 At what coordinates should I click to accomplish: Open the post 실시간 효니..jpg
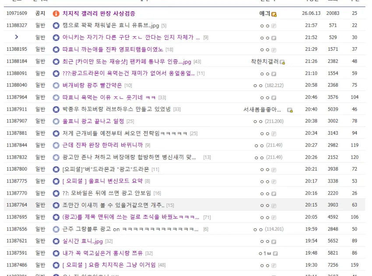coord(83,241)
